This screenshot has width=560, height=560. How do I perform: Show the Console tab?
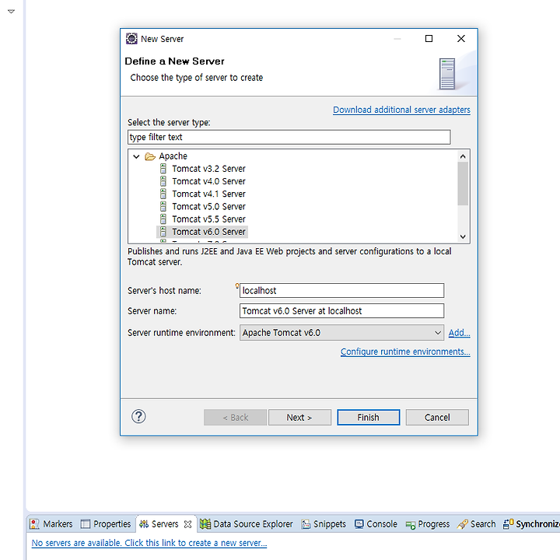point(376,524)
